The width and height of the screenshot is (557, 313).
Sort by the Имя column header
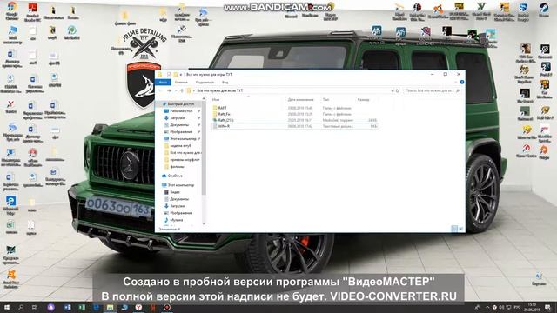click(216, 100)
